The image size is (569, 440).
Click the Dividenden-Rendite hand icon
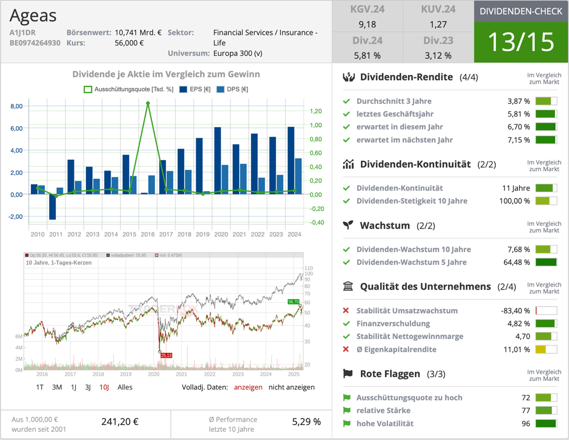click(349, 77)
